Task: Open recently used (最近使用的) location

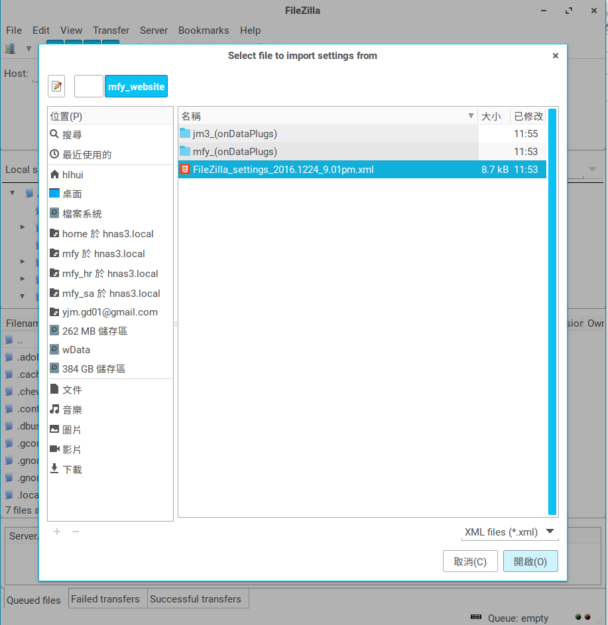Action: (86, 154)
